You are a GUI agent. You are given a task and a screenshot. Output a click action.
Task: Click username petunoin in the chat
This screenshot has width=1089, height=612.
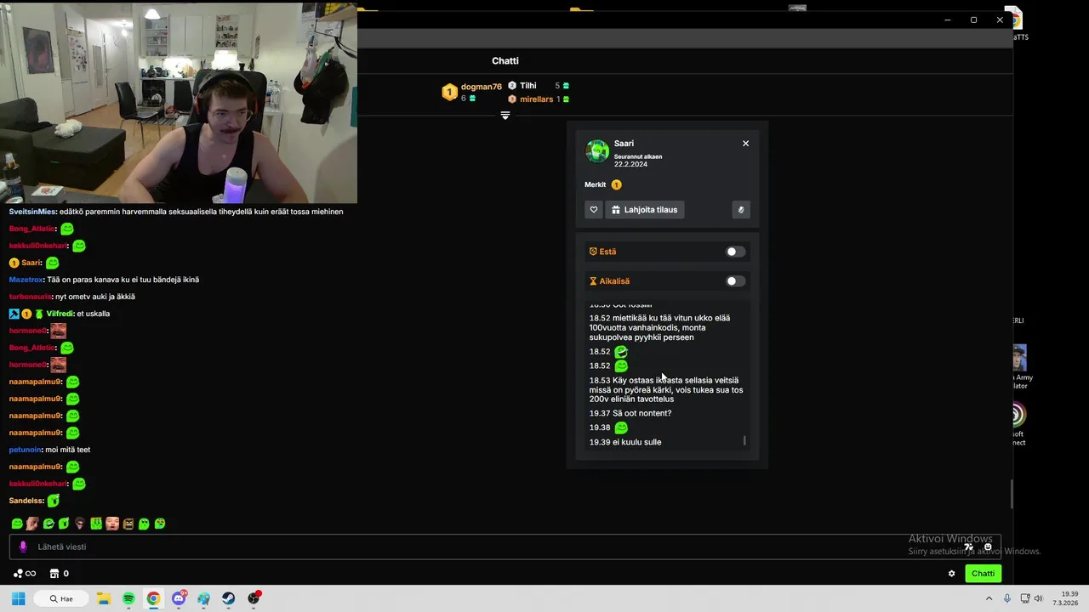click(26, 450)
